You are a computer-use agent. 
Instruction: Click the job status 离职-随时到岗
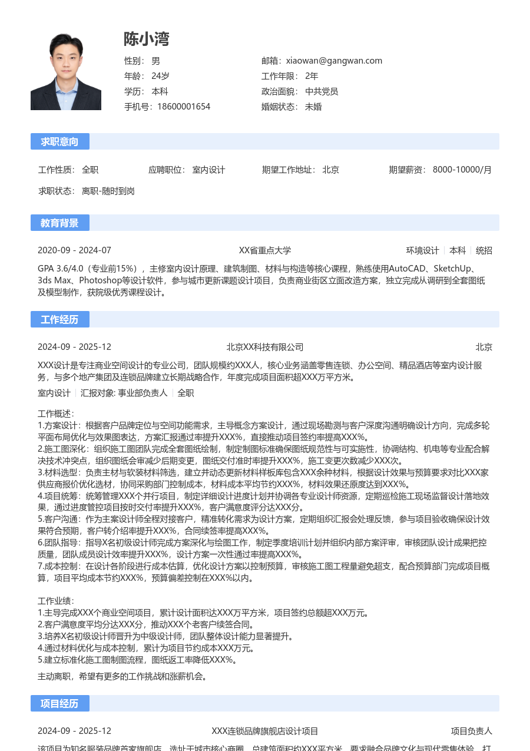[x=108, y=191]
